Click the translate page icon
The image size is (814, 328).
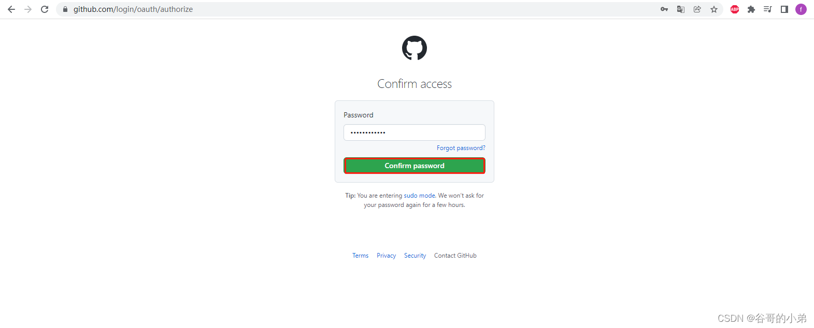click(681, 9)
